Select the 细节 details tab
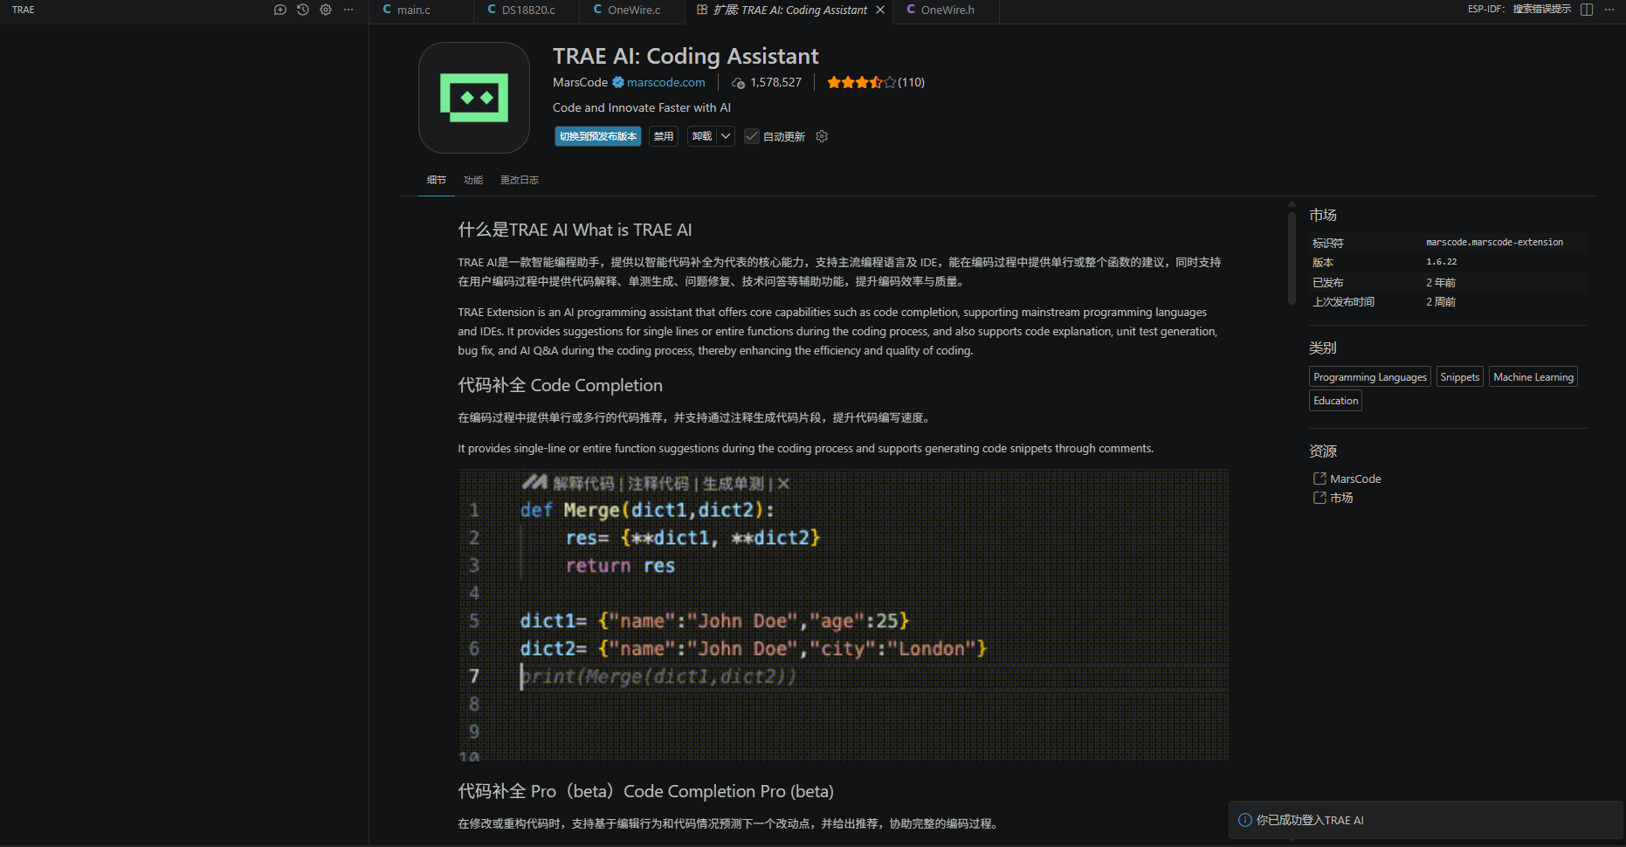This screenshot has height=847, width=1626. pos(437,180)
